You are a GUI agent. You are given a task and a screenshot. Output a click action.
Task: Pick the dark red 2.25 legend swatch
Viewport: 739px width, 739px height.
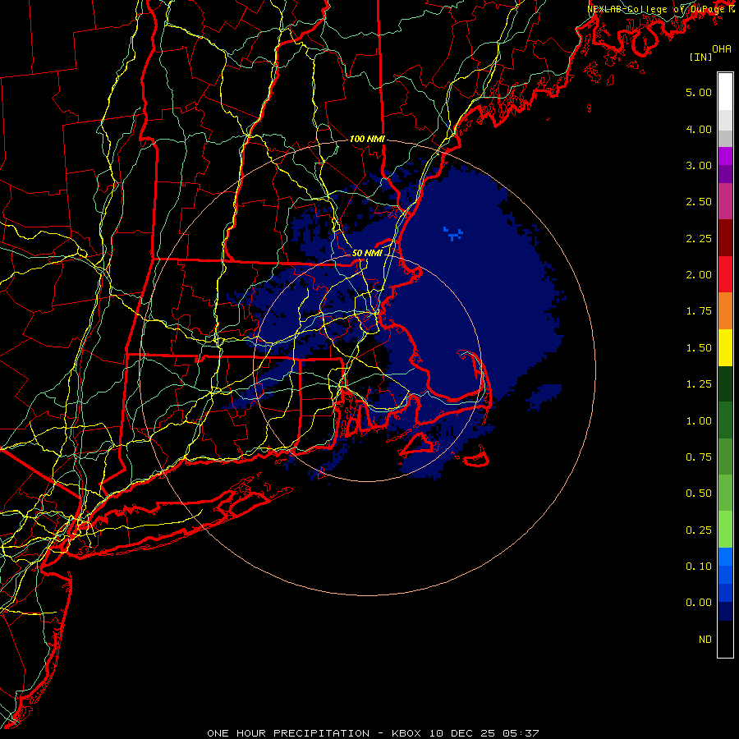click(725, 238)
